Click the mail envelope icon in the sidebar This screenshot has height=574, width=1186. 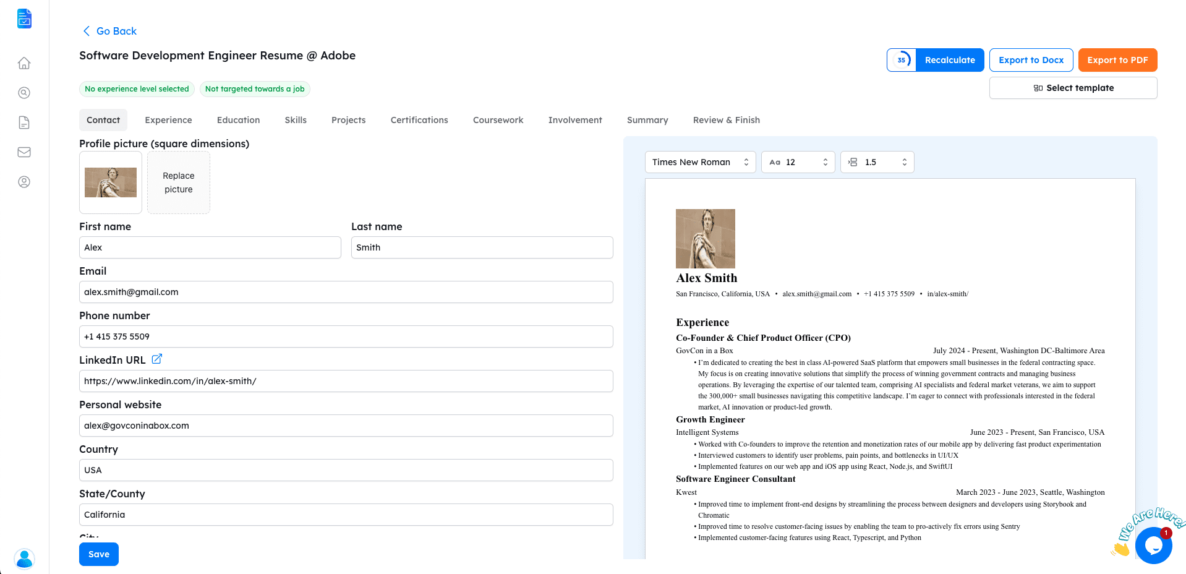[x=24, y=152]
